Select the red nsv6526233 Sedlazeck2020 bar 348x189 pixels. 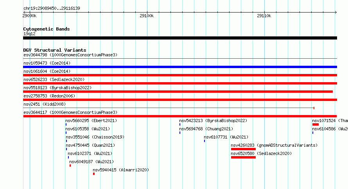click(180, 83)
